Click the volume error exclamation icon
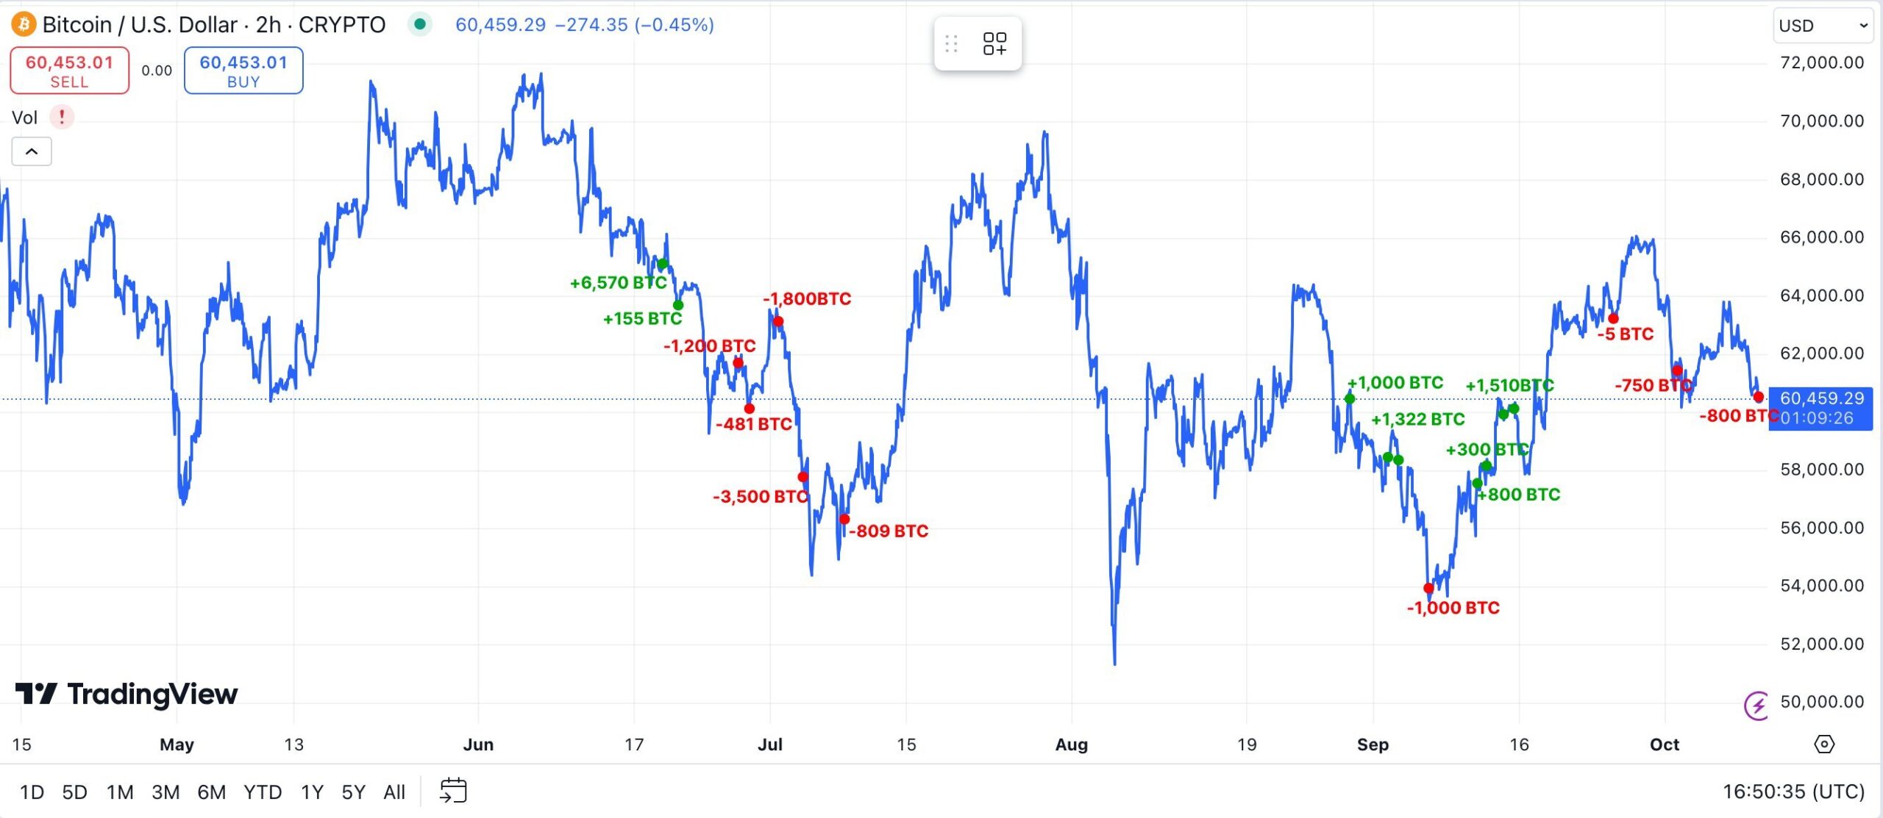This screenshot has width=1883, height=818. 62,117
